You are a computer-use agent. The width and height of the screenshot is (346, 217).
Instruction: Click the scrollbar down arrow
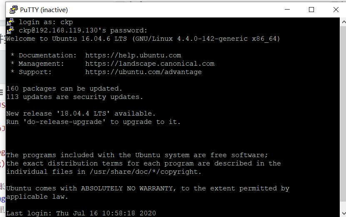[344, 213]
